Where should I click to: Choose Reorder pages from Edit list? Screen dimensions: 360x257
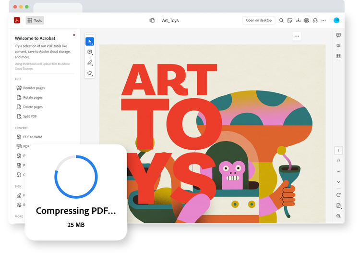[x=31, y=88]
